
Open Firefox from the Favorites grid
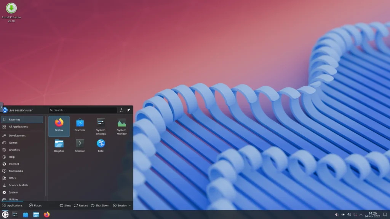(59, 126)
